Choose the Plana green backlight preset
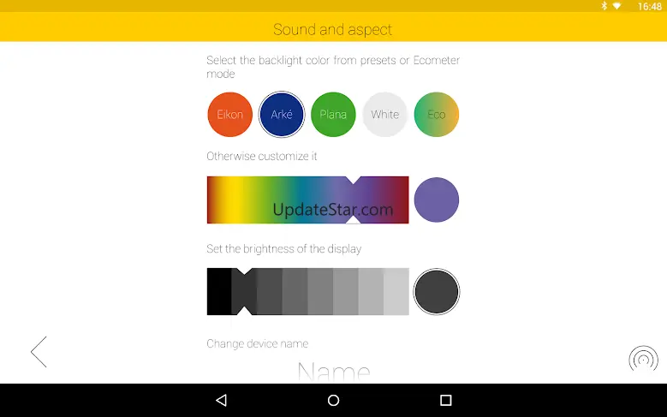This screenshot has height=417, width=667. click(x=333, y=115)
